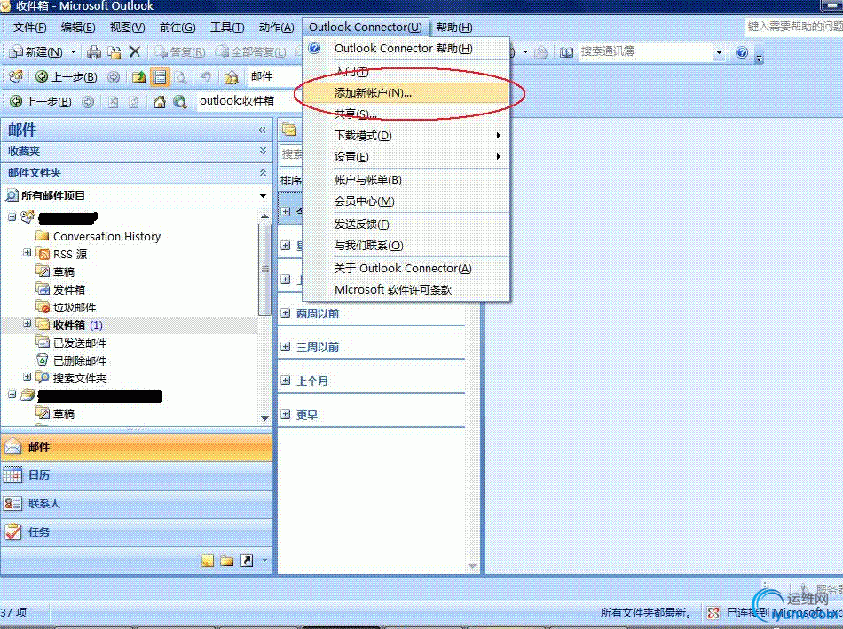Click the folder icon above the message list
This screenshot has height=629, width=843.
click(x=290, y=130)
